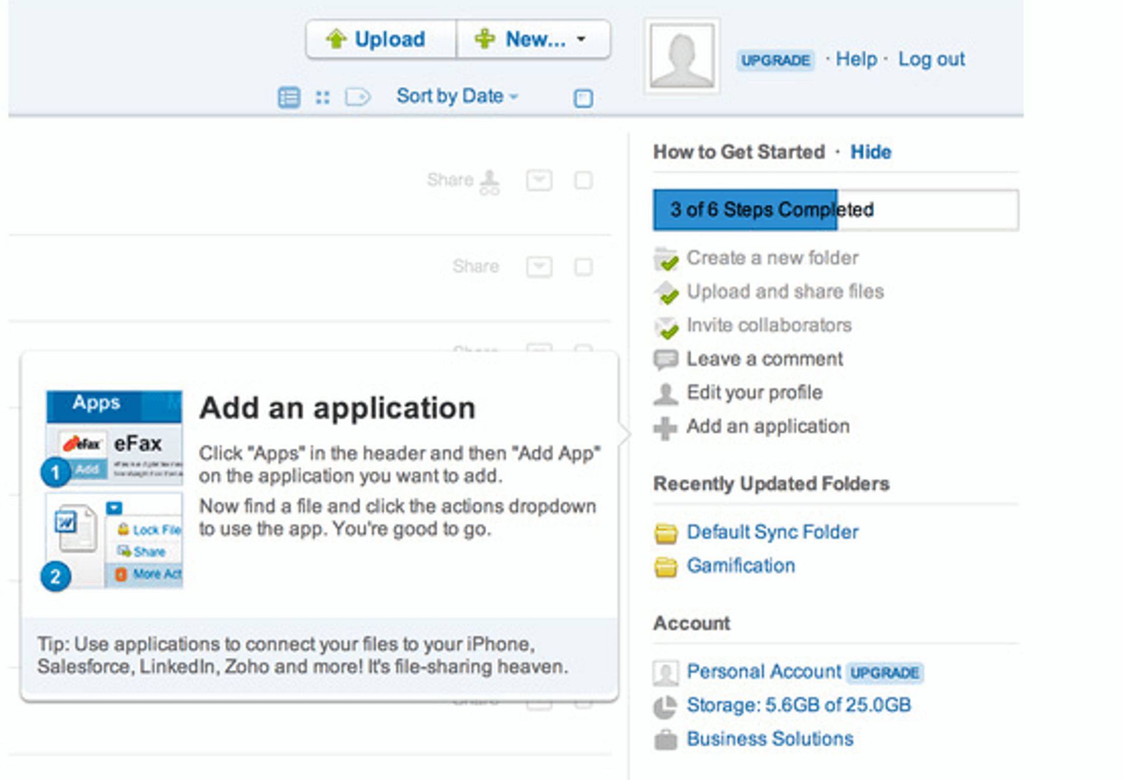This screenshot has height=780, width=1123.
Task: Click the steps completed progress bar
Action: pyautogui.click(x=835, y=209)
